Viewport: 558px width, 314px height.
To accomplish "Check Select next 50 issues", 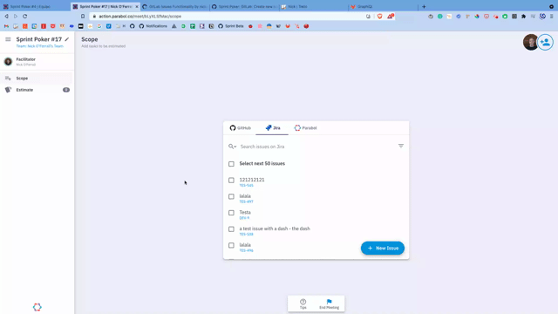I will (x=231, y=164).
